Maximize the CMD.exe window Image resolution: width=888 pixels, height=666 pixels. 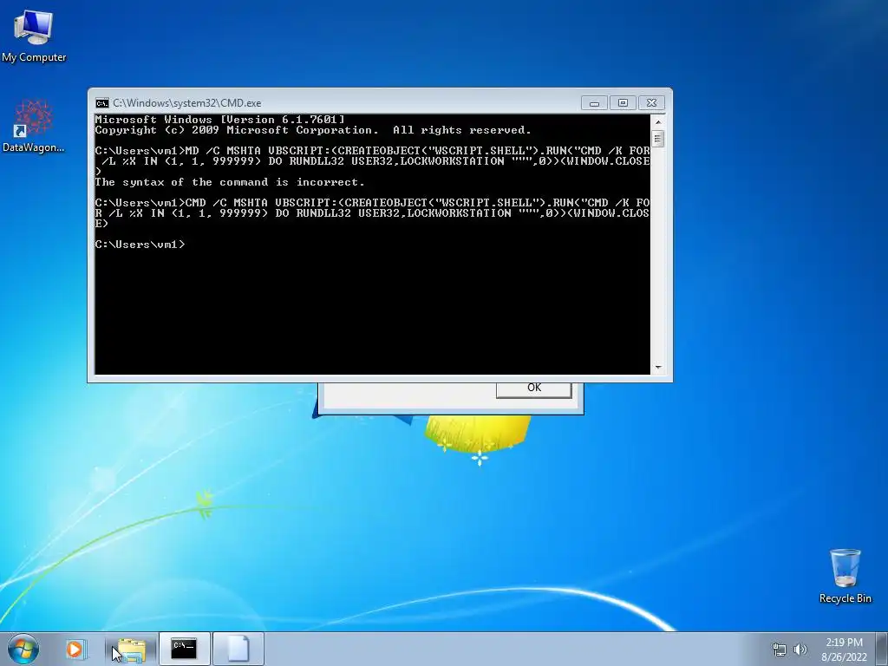coord(623,103)
